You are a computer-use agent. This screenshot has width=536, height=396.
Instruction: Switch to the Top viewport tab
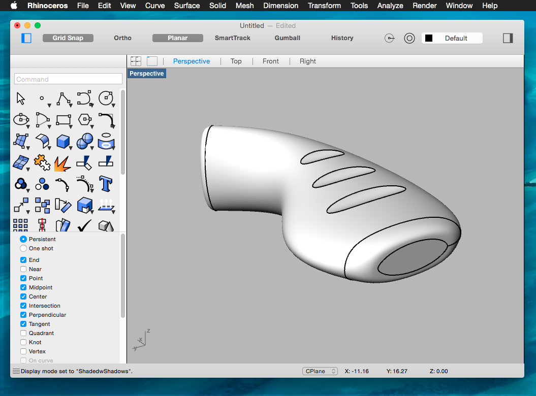point(236,61)
